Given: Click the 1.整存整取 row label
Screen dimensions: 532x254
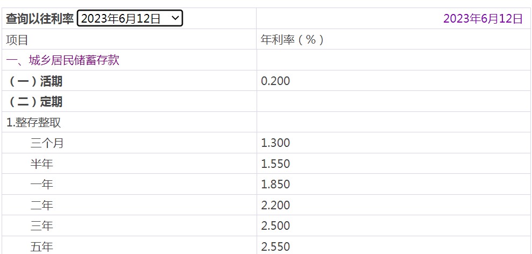Looking at the screenshot, I should [33, 123].
